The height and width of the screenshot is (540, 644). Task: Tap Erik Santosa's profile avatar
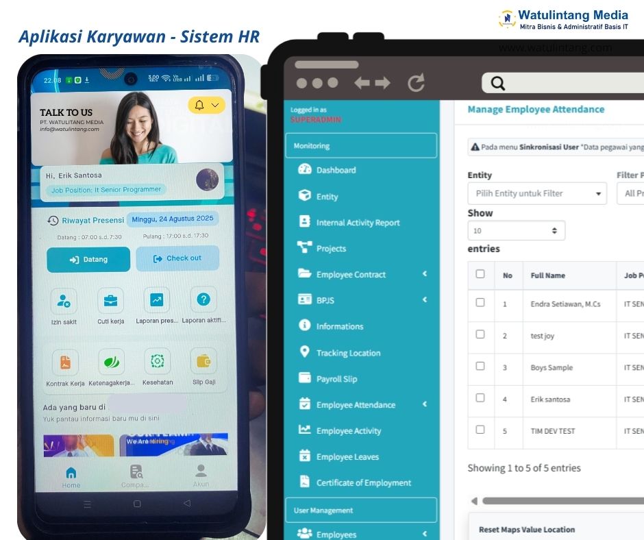(x=208, y=180)
